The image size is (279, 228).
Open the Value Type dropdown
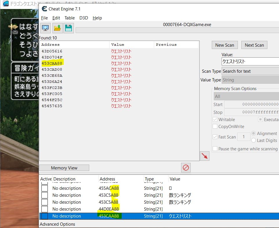point(250,80)
